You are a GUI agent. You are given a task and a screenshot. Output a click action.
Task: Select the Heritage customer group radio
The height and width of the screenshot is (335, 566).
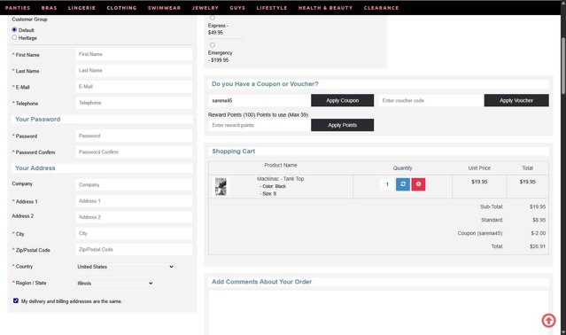click(14, 37)
